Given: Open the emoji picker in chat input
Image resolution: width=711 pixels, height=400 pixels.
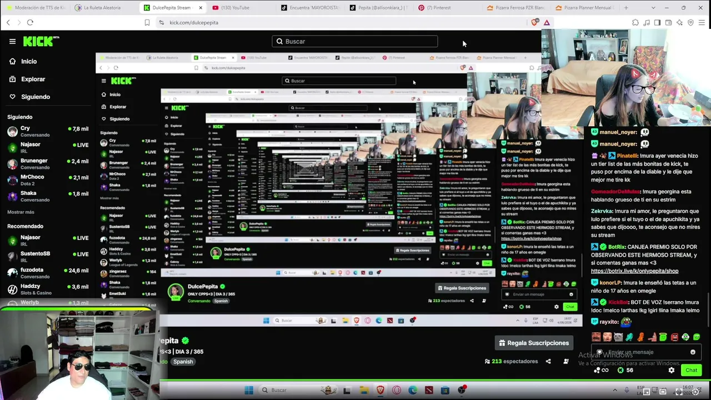Looking at the screenshot, I should pos(693,352).
